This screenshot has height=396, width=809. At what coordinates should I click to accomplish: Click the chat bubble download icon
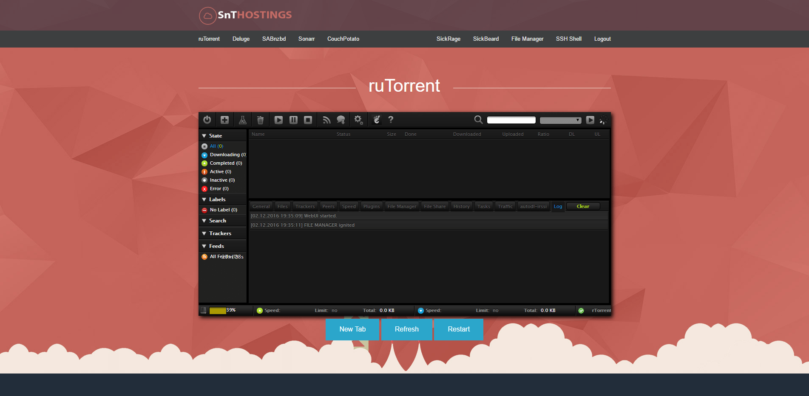click(341, 120)
